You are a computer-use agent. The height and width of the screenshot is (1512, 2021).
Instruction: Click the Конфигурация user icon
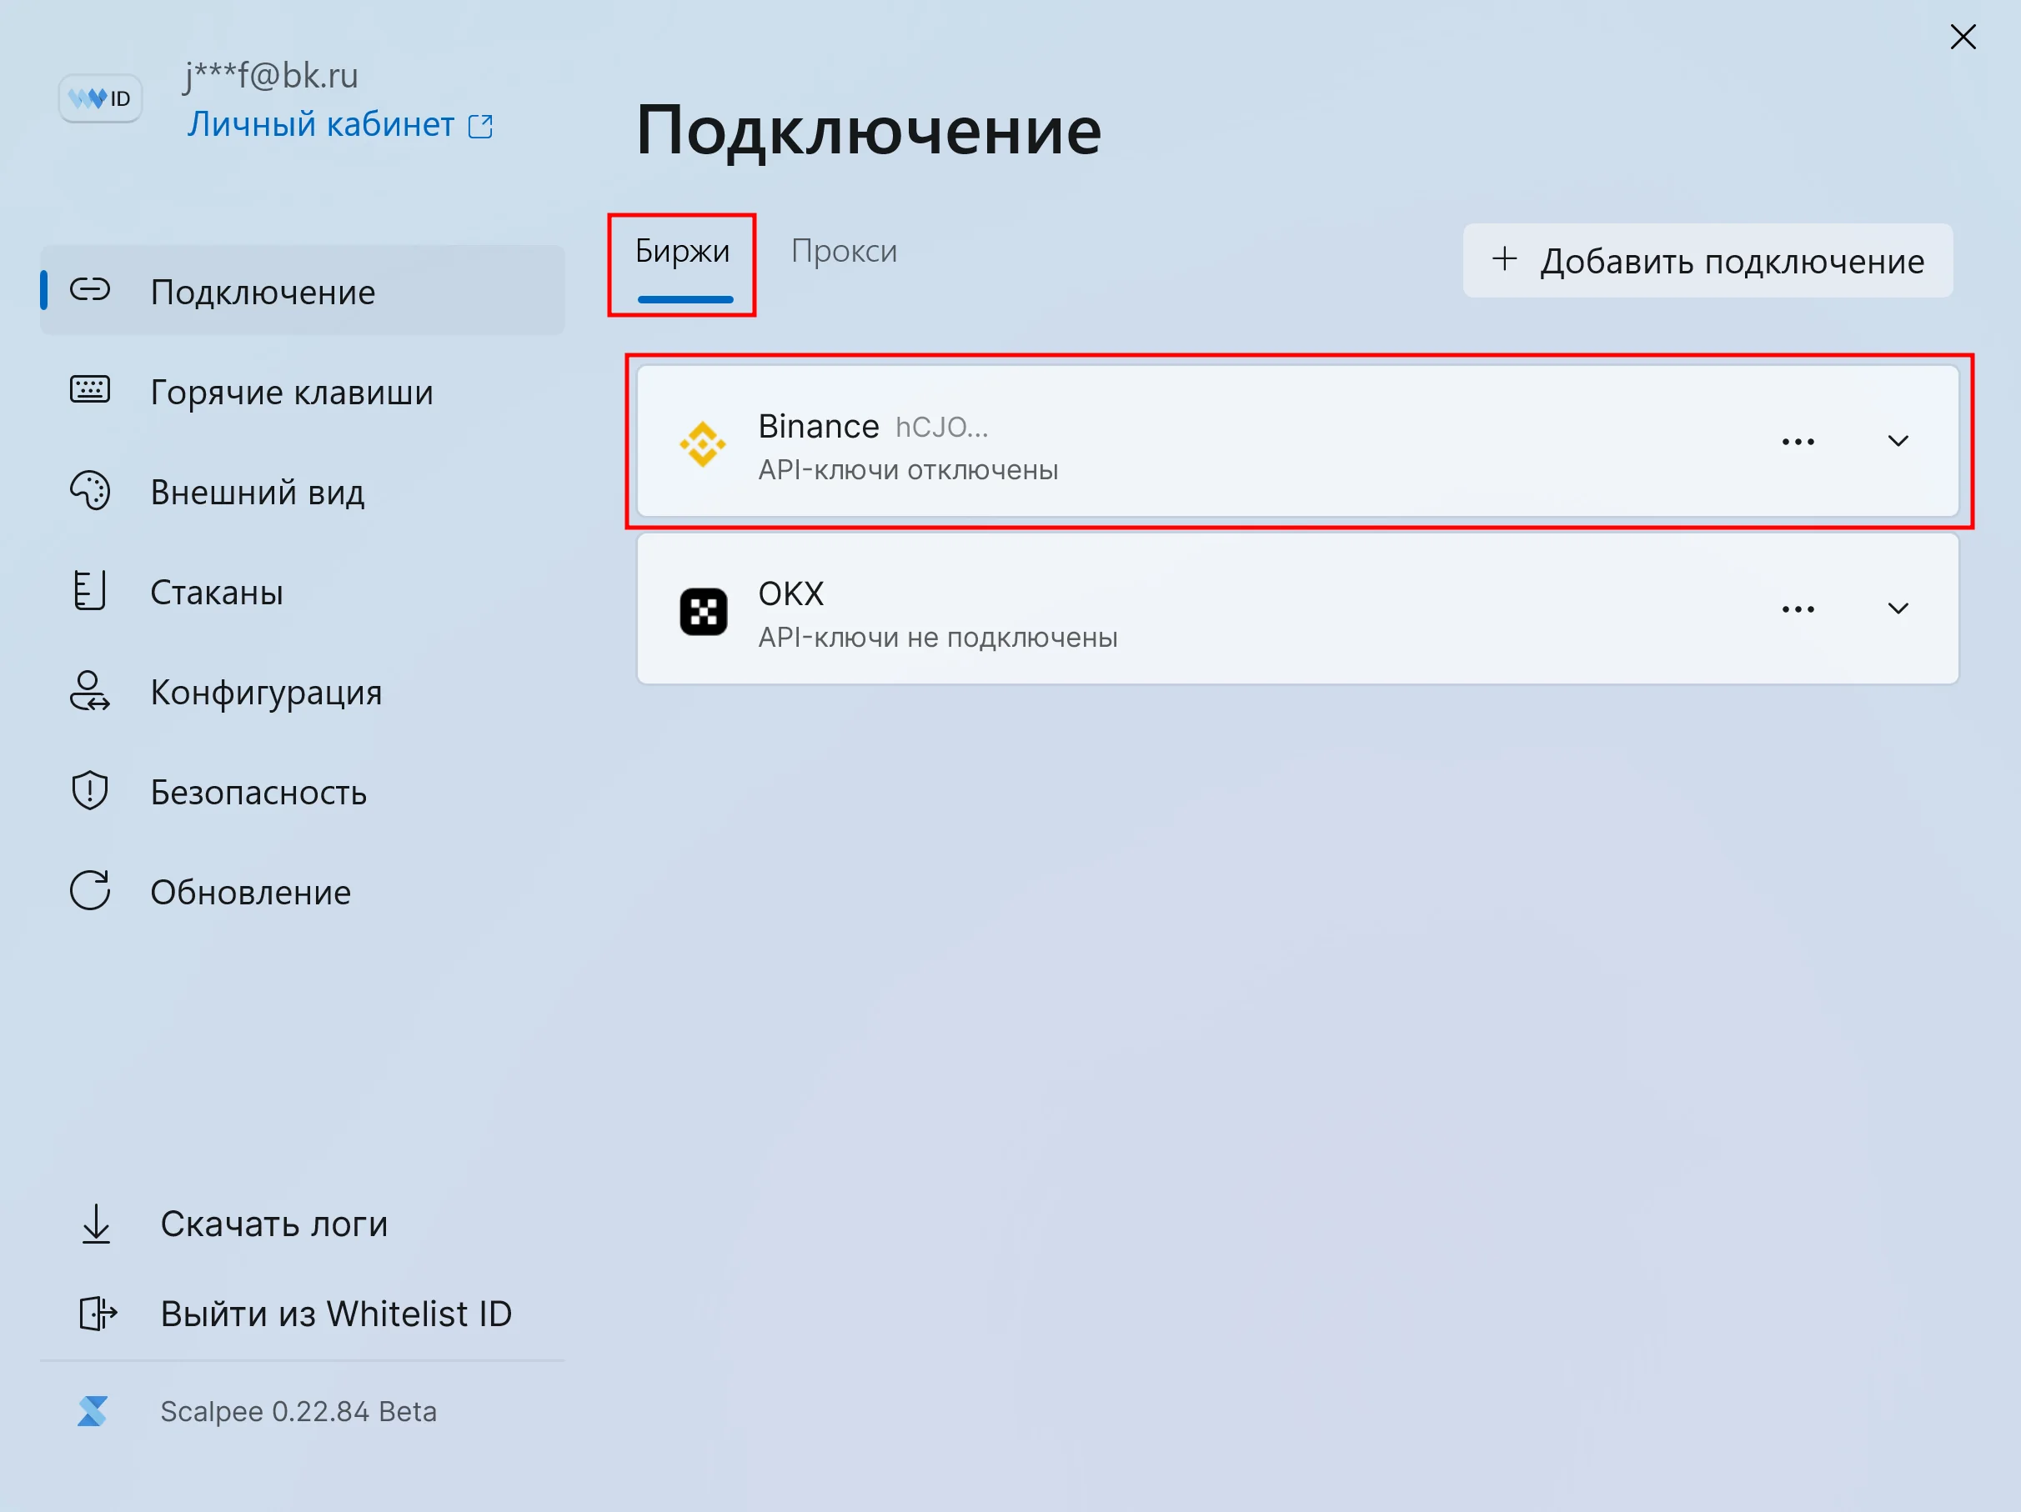point(89,692)
